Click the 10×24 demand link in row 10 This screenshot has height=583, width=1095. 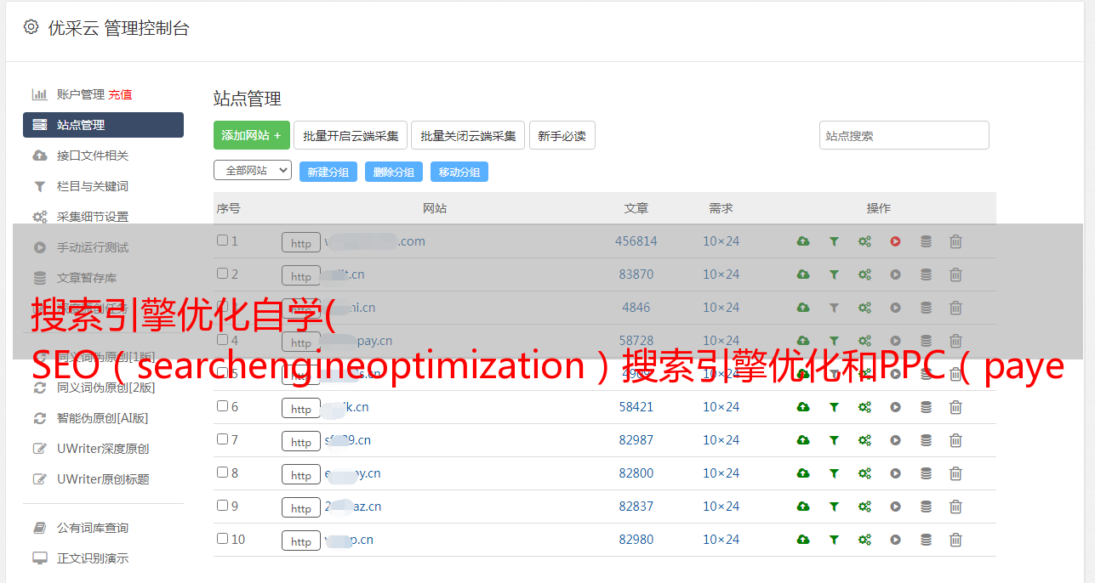[x=721, y=540]
